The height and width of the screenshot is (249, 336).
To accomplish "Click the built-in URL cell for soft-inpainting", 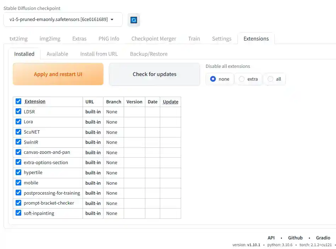I will tap(93, 213).
